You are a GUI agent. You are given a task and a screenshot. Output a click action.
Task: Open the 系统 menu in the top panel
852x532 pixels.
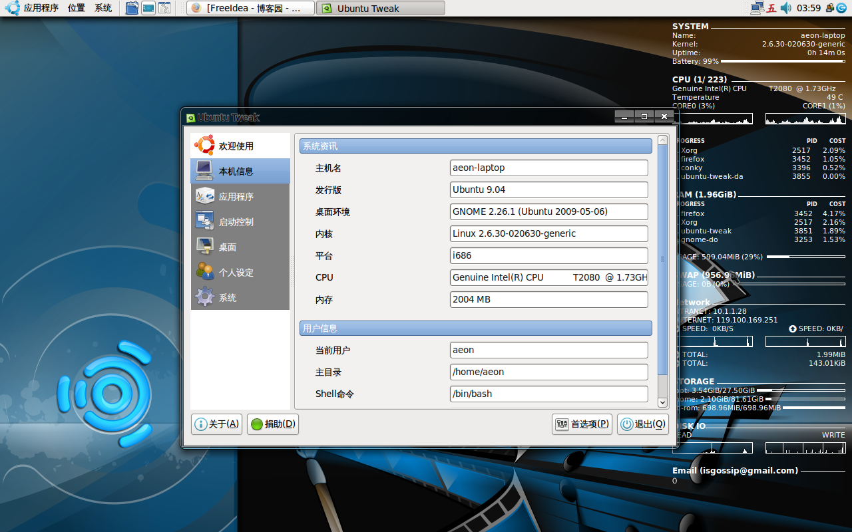103,8
